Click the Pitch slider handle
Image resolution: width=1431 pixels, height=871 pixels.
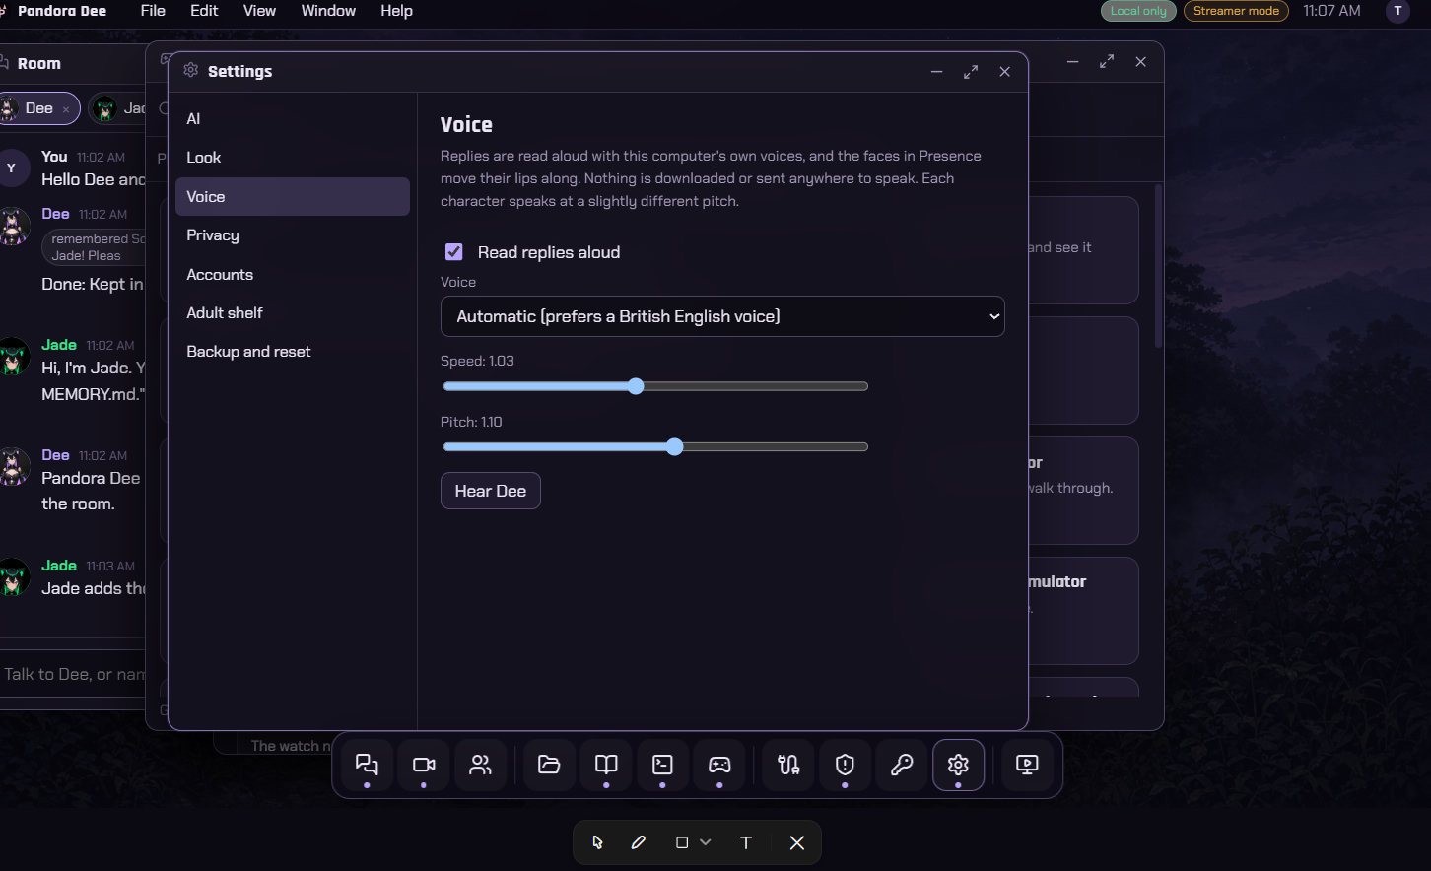point(674,446)
